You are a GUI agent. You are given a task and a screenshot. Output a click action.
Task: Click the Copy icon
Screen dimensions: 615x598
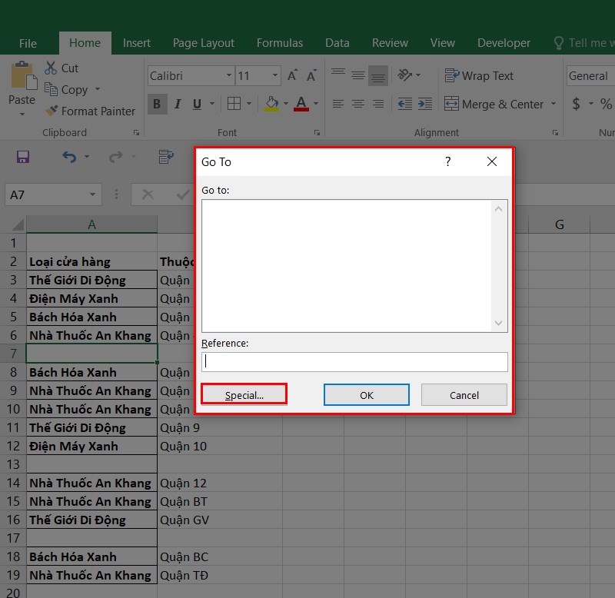coord(51,89)
